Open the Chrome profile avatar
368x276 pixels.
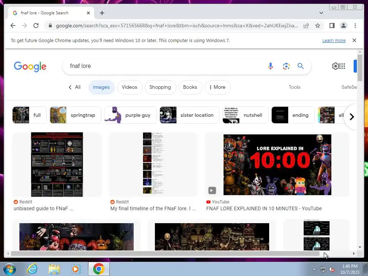coord(343,26)
